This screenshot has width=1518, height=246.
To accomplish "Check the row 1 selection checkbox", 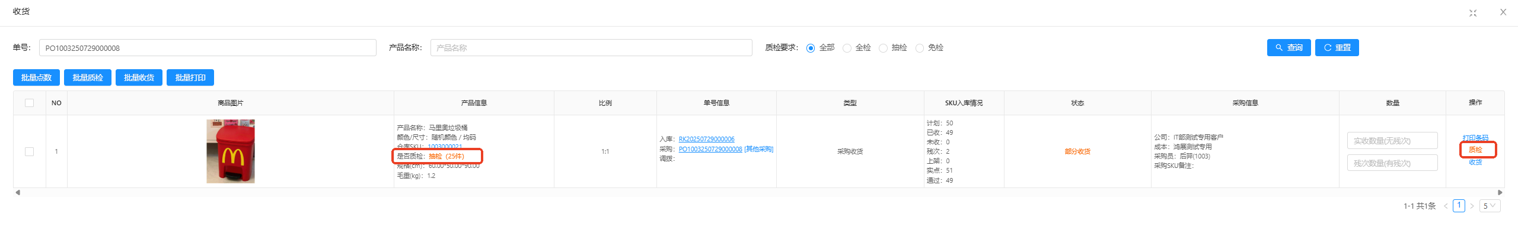I will [x=29, y=151].
